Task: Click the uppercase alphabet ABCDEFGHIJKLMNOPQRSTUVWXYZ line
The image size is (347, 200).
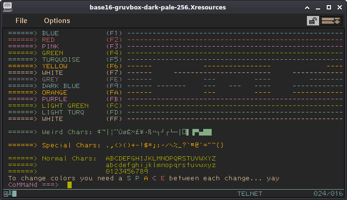Action: (x=161, y=159)
